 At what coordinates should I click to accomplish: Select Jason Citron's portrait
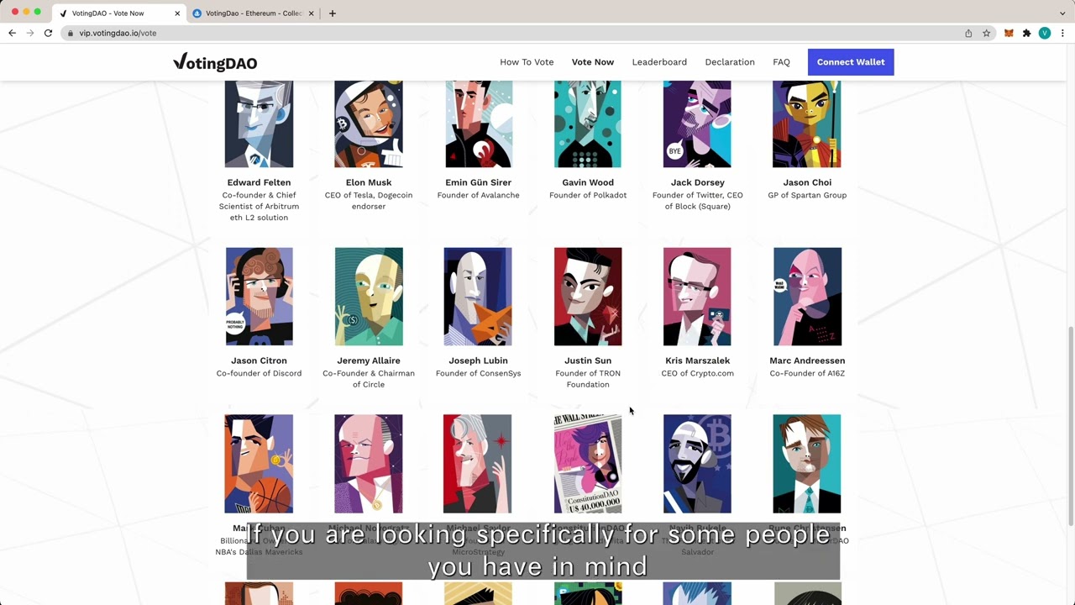pyautogui.click(x=259, y=297)
